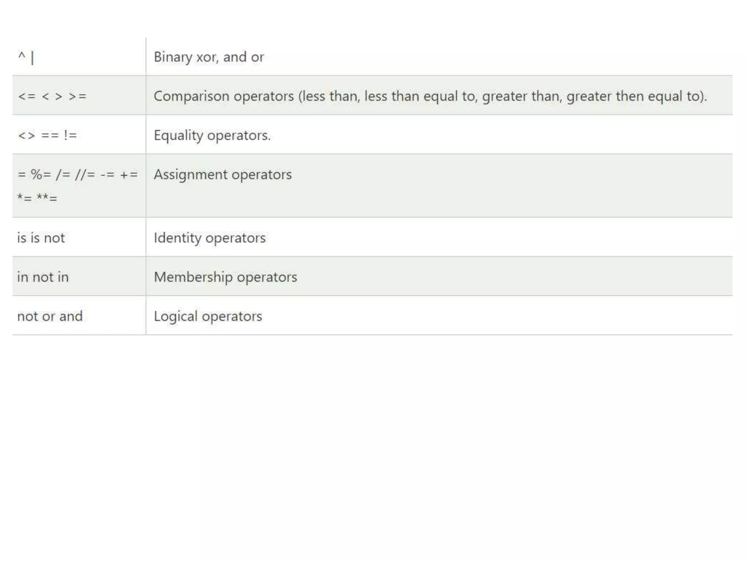Click the <= less-than-or-equal operator

[x=27, y=96]
